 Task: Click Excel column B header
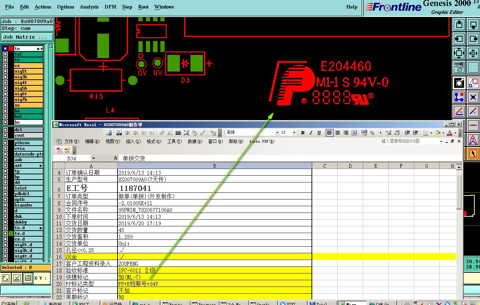(x=215, y=166)
